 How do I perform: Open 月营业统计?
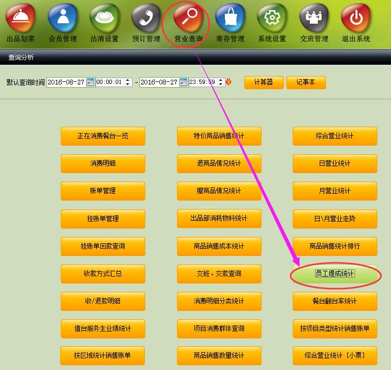click(334, 191)
